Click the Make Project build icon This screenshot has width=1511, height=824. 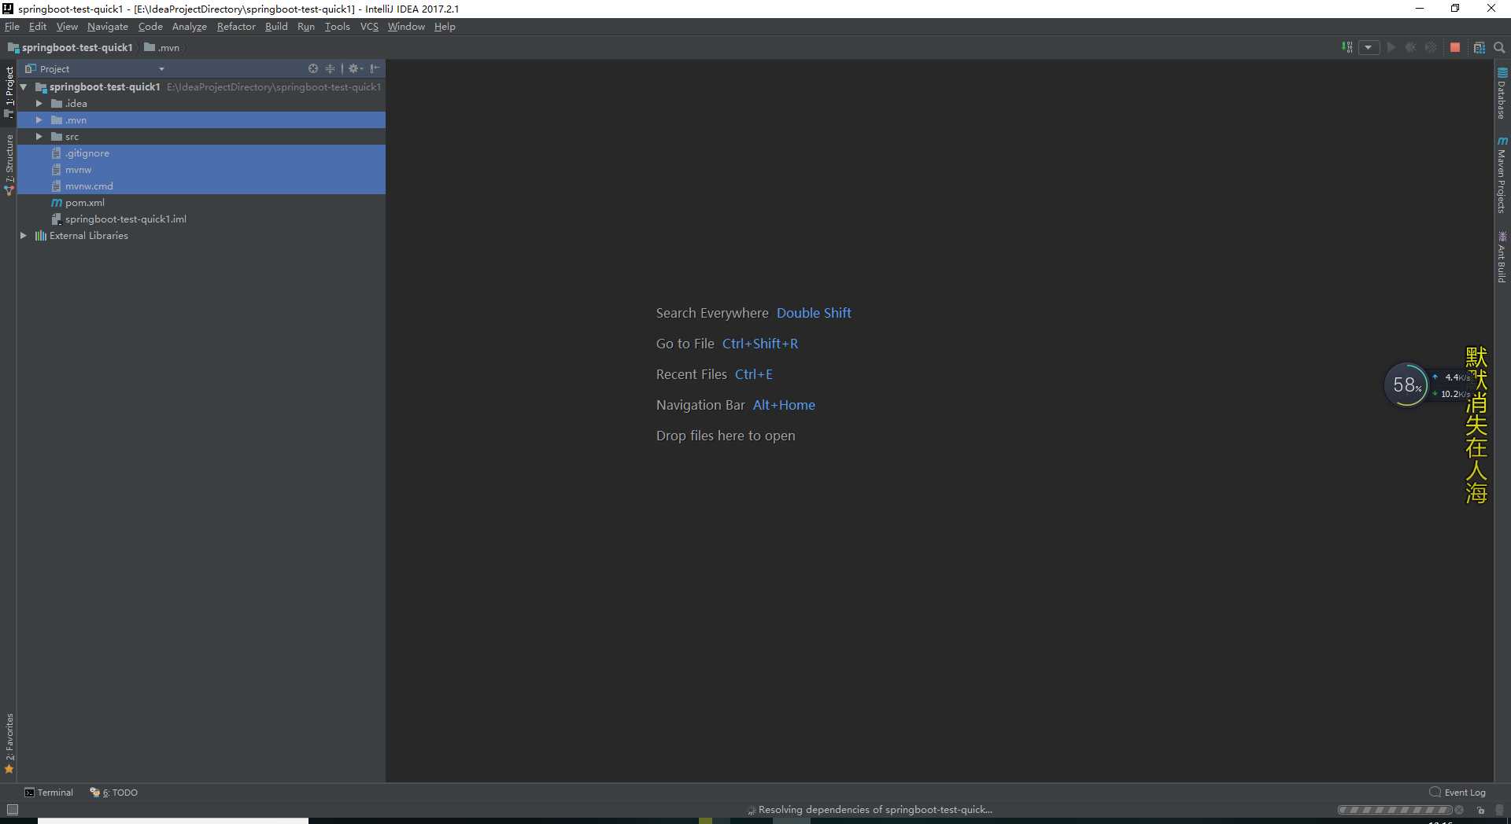(x=1347, y=47)
